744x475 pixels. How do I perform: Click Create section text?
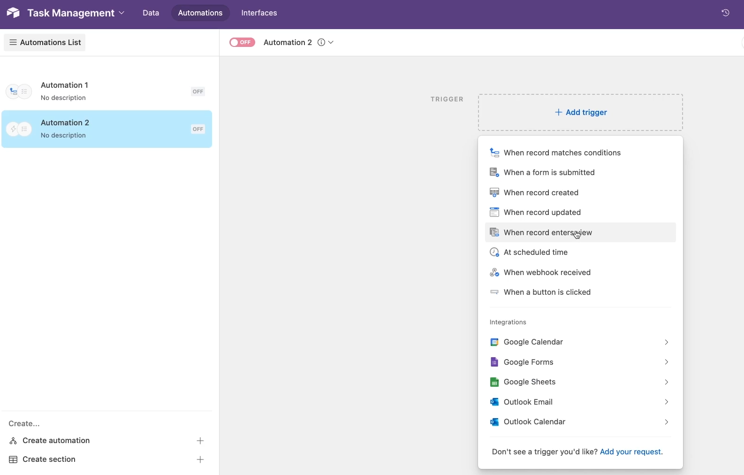coord(49,460)
